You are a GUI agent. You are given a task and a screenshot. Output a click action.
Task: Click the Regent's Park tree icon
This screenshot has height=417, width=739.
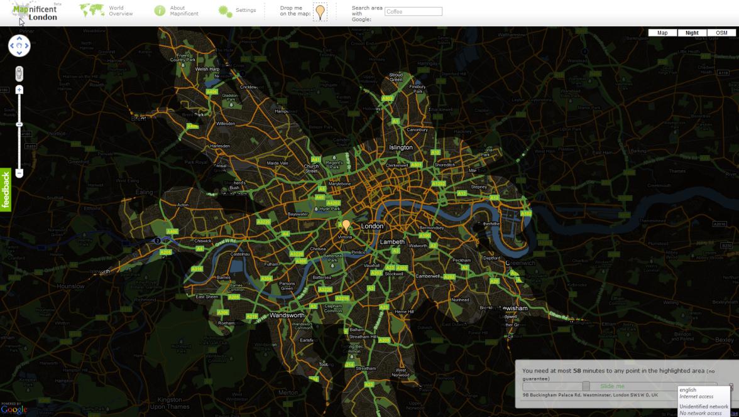click(334, 158)
